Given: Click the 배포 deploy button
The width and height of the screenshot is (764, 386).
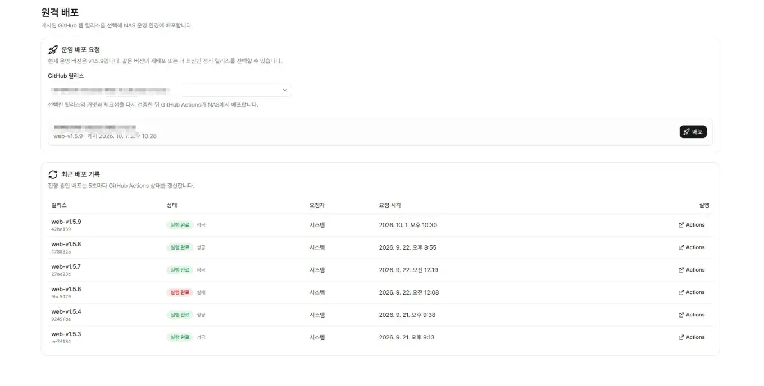Looking at the screenshot, I should click(693, 132).
